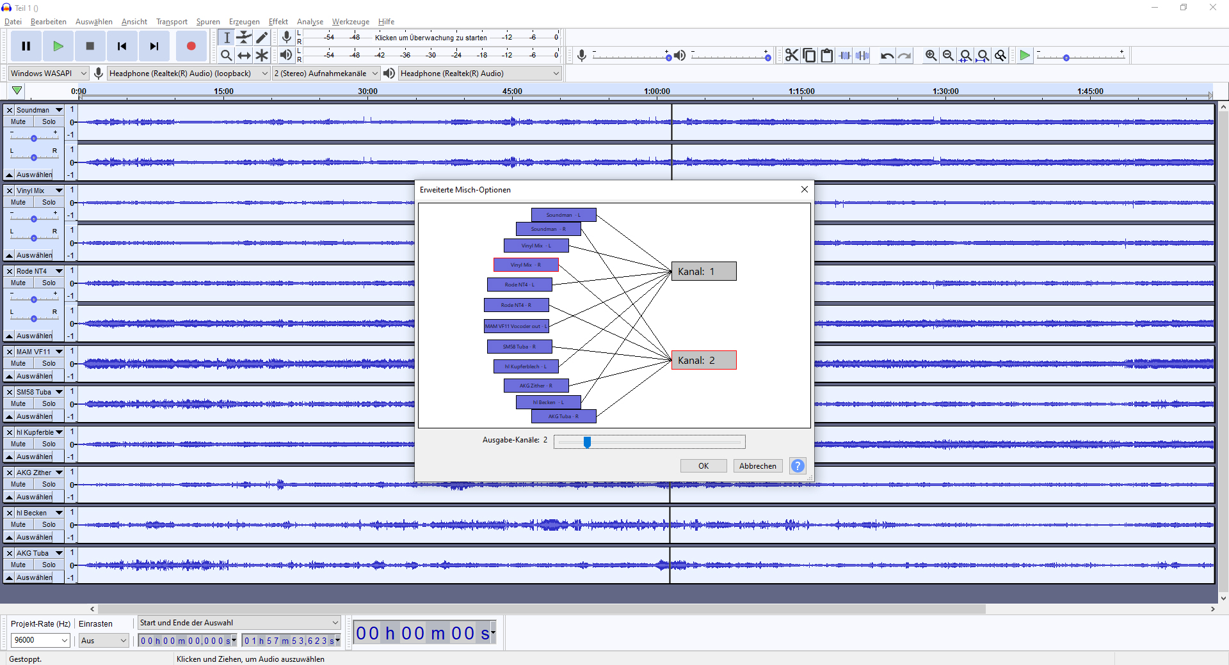Screen dimensions: 1229x665
Task: Select the Draw pencil tool
Action: click(x=262, y=38)
